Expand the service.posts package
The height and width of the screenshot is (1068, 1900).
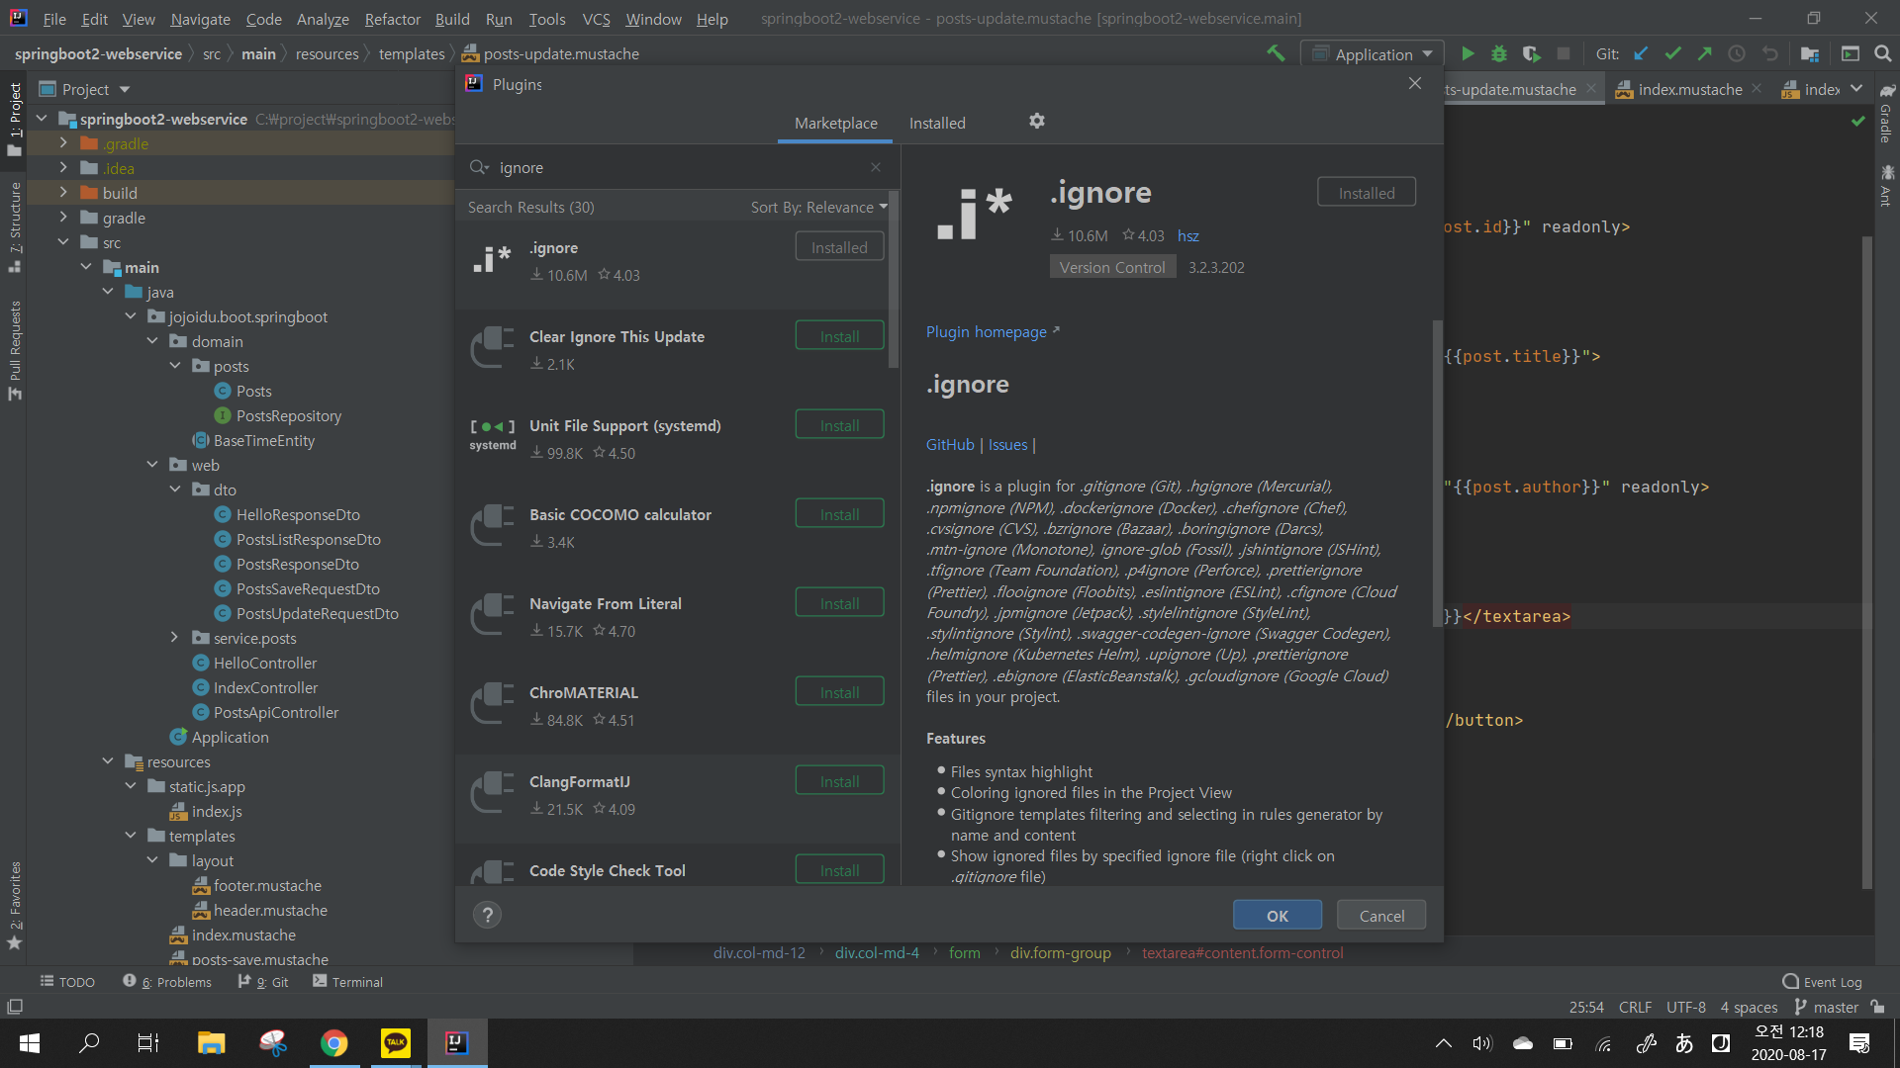tap(174, 638)
